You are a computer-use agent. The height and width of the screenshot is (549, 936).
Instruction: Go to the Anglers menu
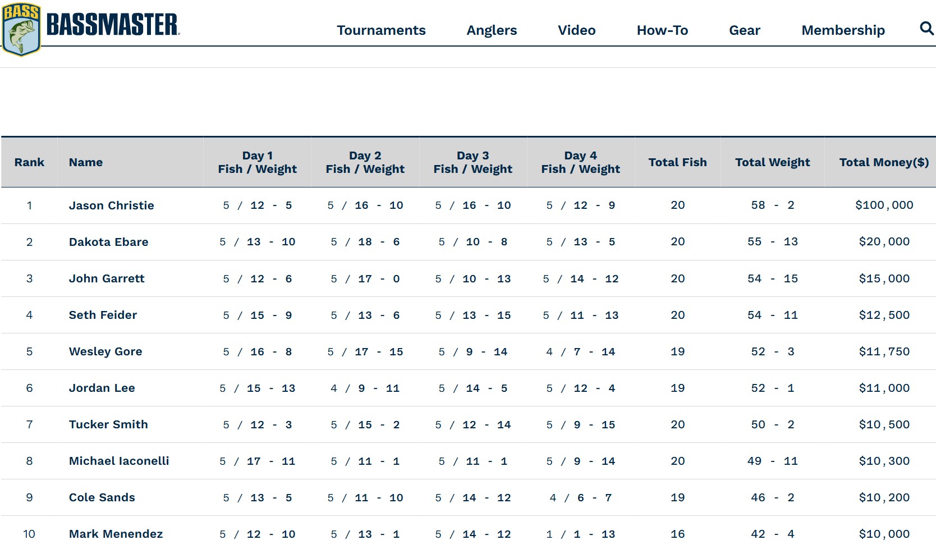(492, 30)
